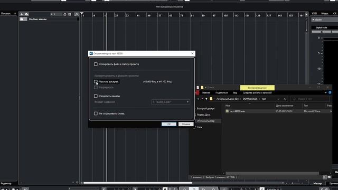This screenshot has width=338, height=190.
Task: Click Локальный диск (D:) in address bar
Action: 228,99
